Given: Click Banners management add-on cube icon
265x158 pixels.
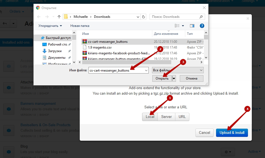Looking at the screenshot, I should pyautogui.click(x=9, y=109).
